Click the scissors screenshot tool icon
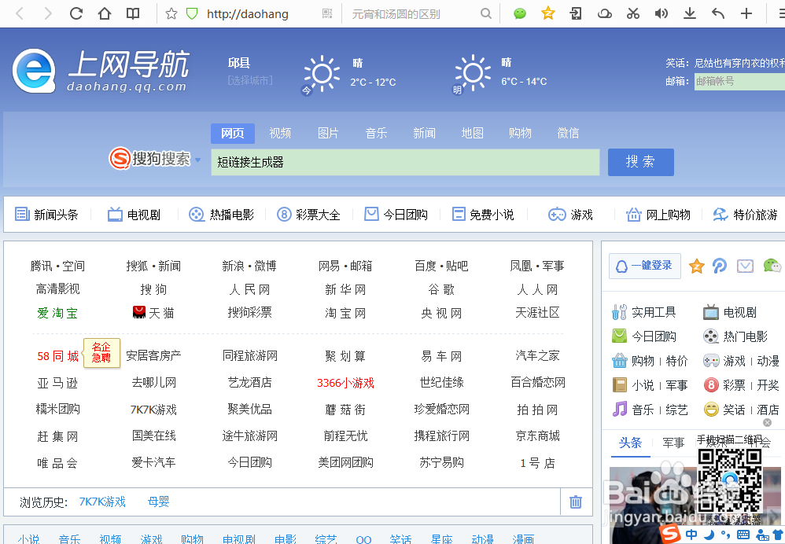 (633, 13)
